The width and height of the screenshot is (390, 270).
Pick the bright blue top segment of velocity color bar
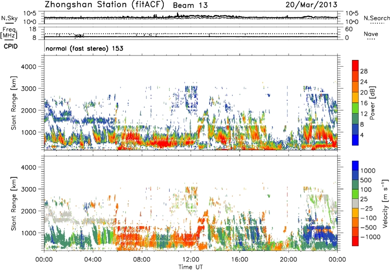coord(355,166)
